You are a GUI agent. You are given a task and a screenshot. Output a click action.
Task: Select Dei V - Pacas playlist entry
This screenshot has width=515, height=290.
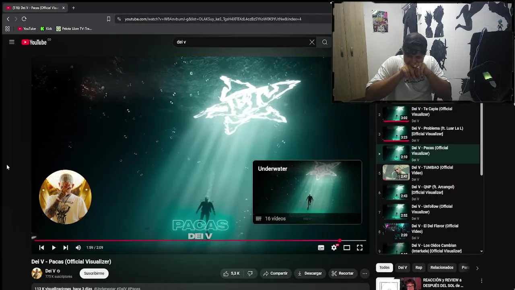(428, 153)
